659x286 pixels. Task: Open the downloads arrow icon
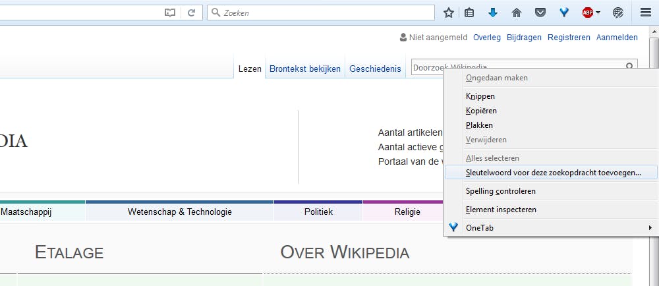(493, 13)
